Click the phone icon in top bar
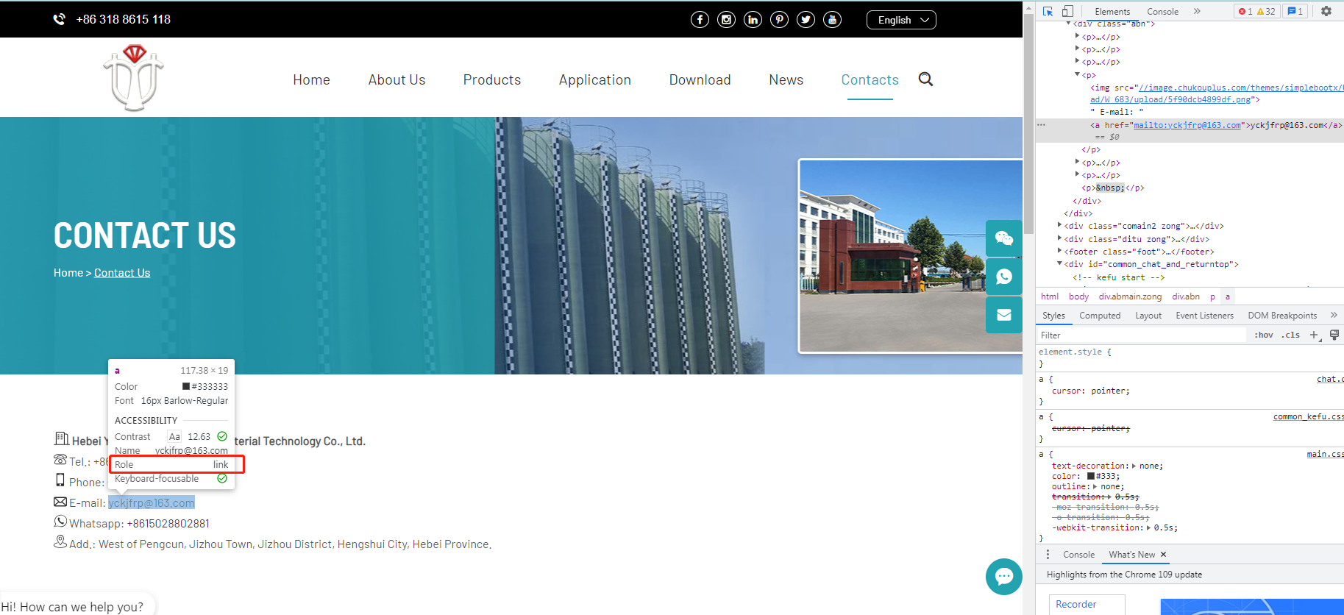 (59, 19)
